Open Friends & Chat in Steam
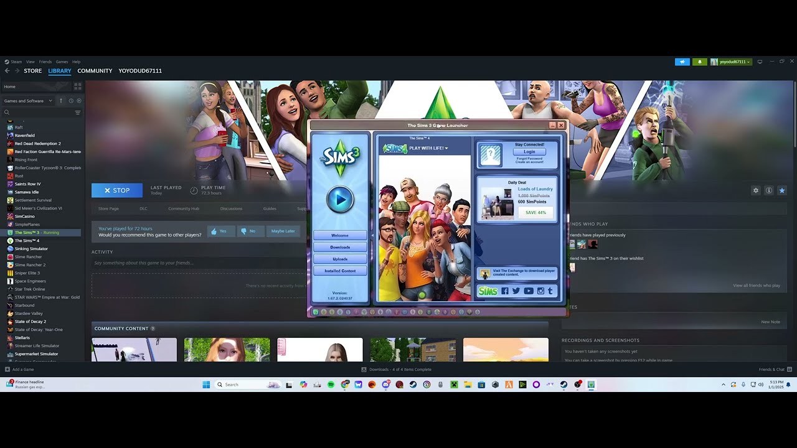 [774, 370]
